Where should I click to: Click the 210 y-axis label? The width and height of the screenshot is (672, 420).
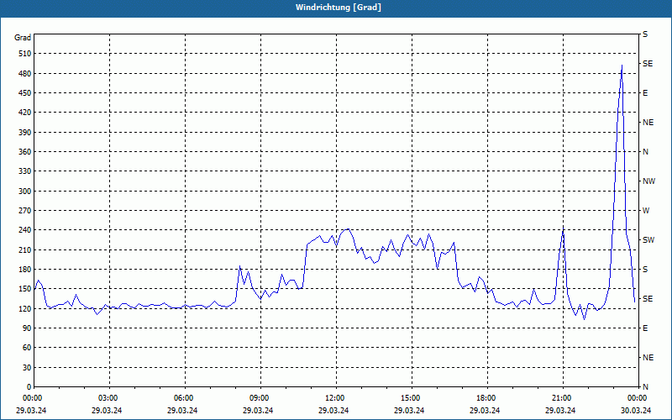(25, 249)
